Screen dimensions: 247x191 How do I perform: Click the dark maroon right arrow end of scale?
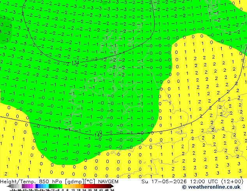tap(112, 186)
